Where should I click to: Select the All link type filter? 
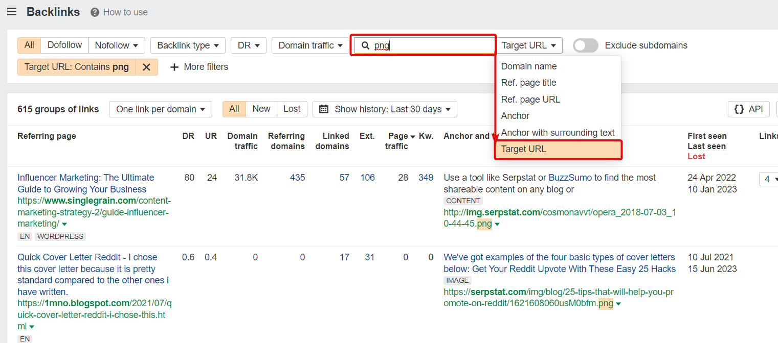[29, 45]
